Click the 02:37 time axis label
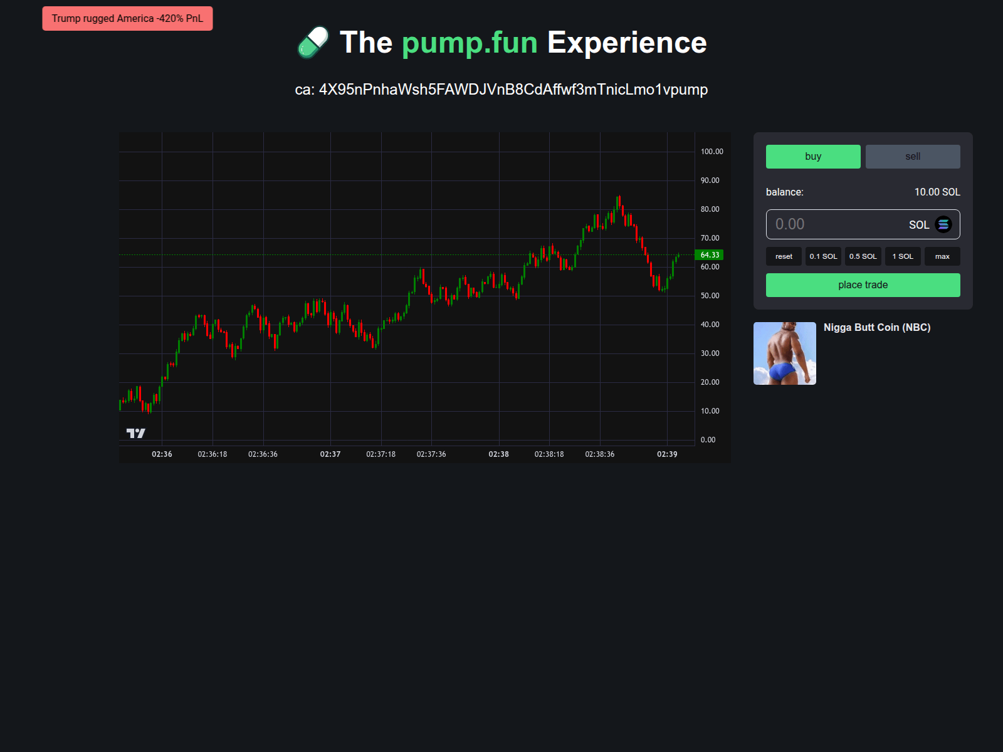Screen dimensions: 1003x752 click(330, 454)
